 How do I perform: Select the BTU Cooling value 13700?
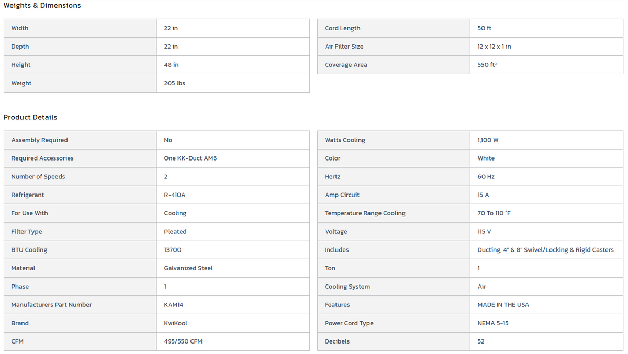[173, 250]
